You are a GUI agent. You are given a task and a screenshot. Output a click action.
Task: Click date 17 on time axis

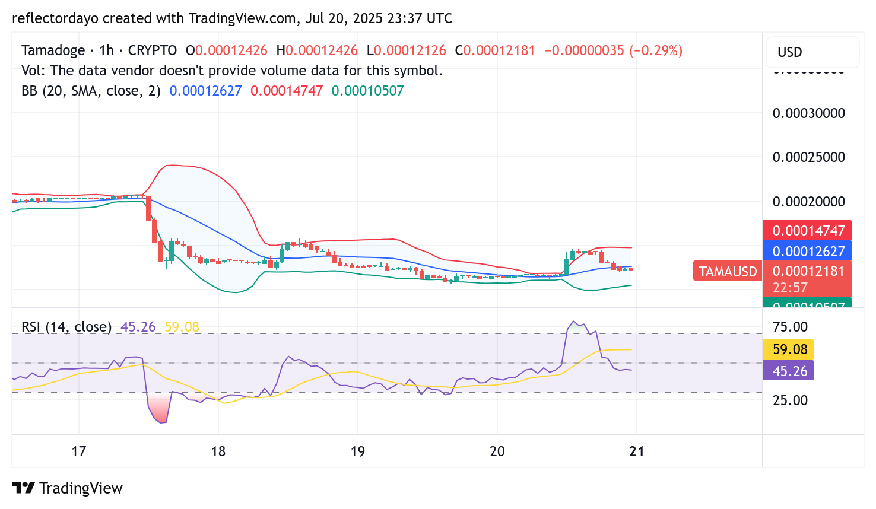point(78,451)
